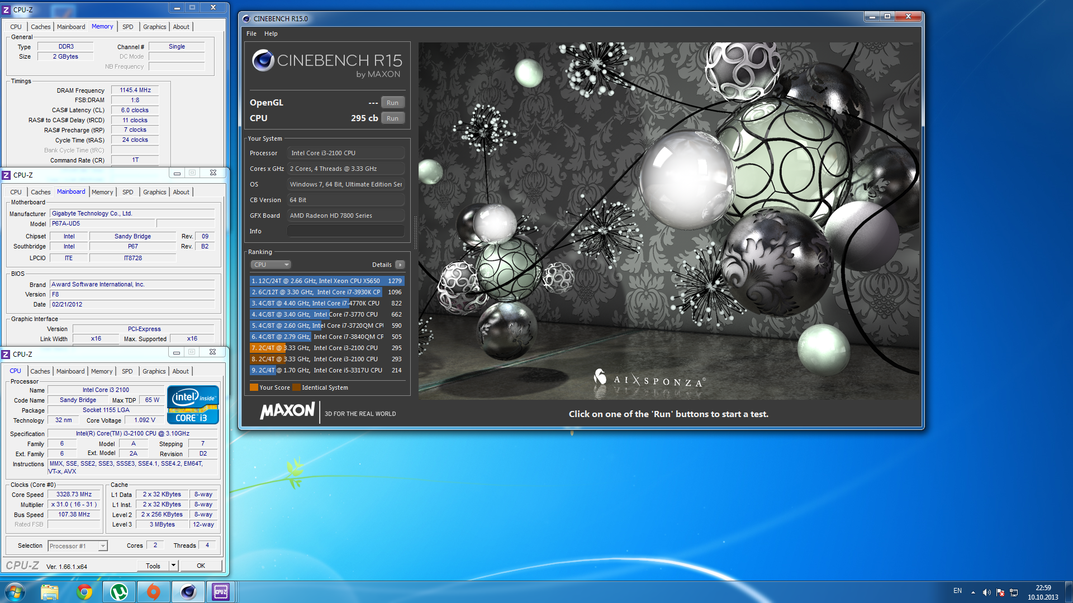
Task: Select ranking row i7-3930K 1096
Action: pos(327,292)
